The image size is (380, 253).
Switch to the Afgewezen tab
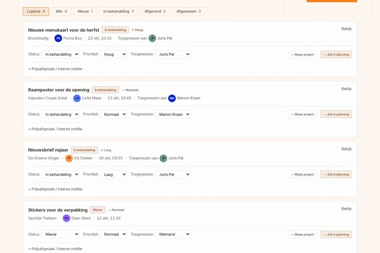click(x=189, y=11)
